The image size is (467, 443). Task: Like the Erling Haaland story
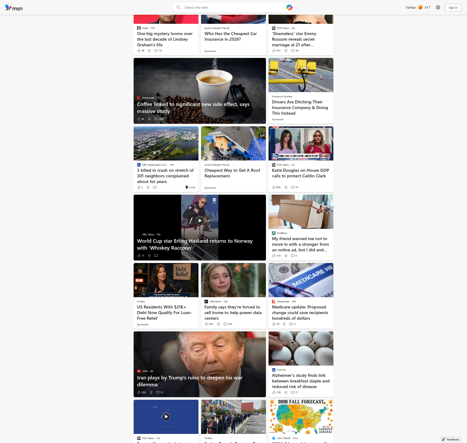click(141, 256)
